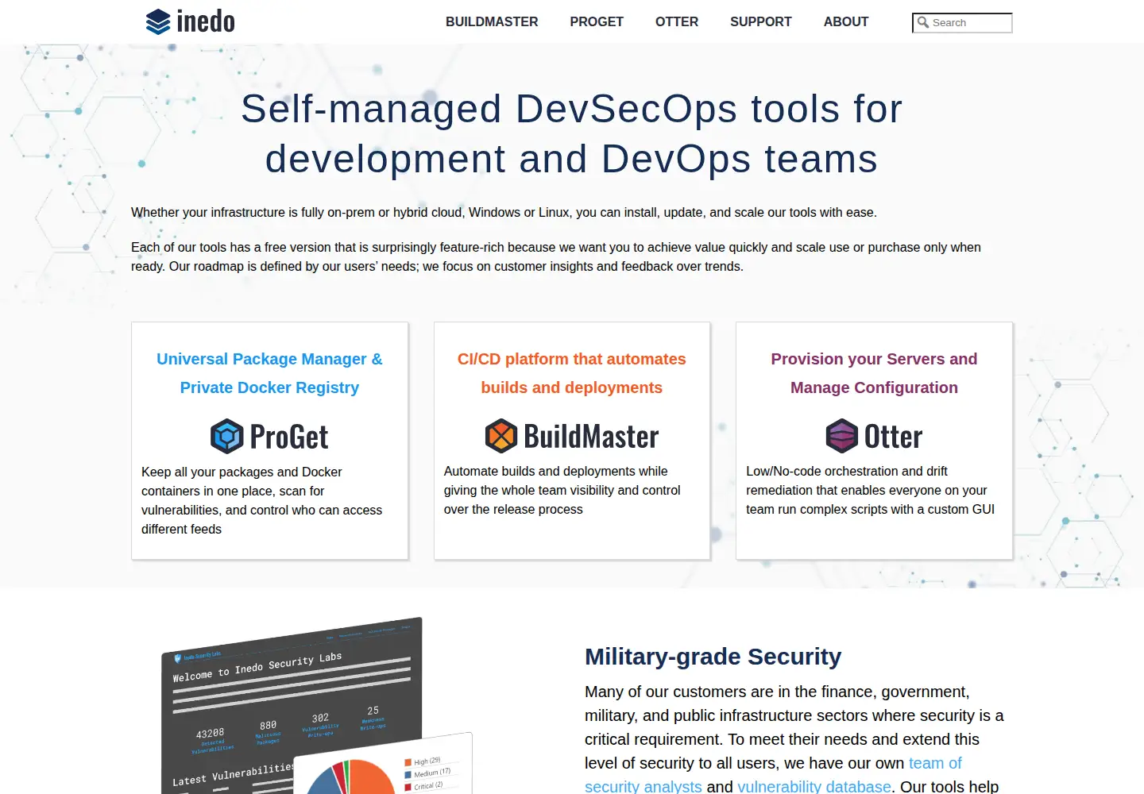Open the SUPPORT nav menu
This screenshot has height=794, width=1144.
coord(761,22)
